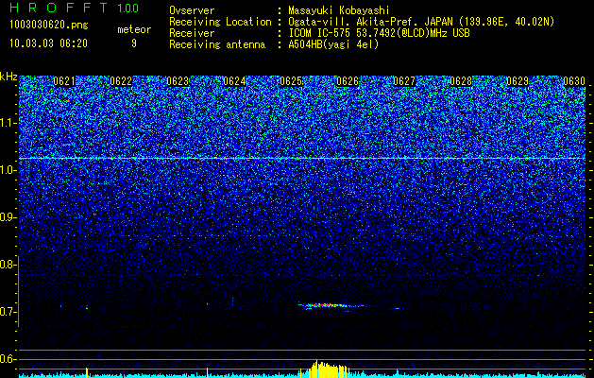Click the yellow spike below 0621 in power graph

pyautogui.click(x=87, y=372)
